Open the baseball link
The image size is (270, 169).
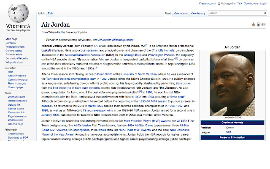coord(47,106)
